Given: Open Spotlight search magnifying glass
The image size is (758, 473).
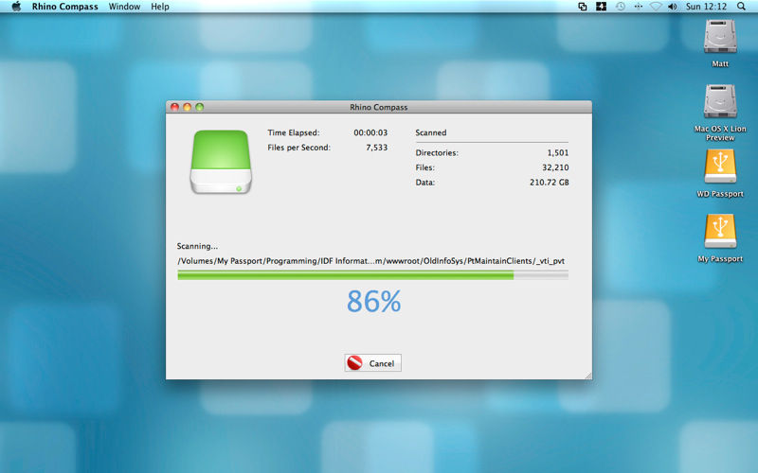Looking at the screenshot, I should (741, 7).
